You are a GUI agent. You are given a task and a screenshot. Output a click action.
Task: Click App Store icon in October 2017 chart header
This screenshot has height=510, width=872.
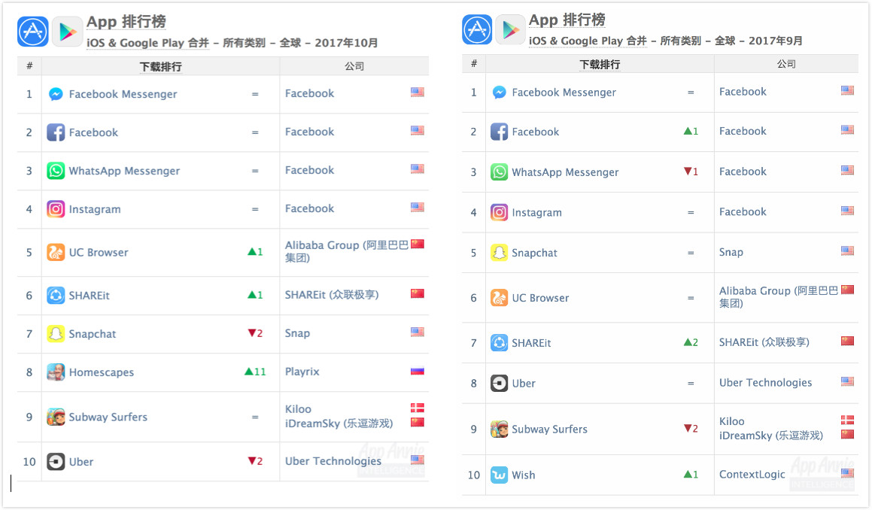pyautogui.click(x=33, y=32)
